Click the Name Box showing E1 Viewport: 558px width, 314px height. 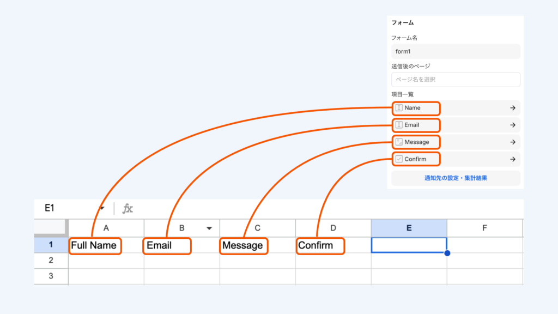65,208
